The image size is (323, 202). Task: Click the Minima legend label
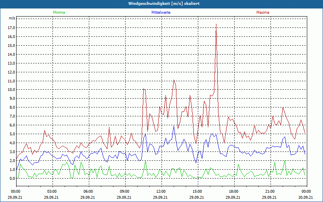pos(59,13)
